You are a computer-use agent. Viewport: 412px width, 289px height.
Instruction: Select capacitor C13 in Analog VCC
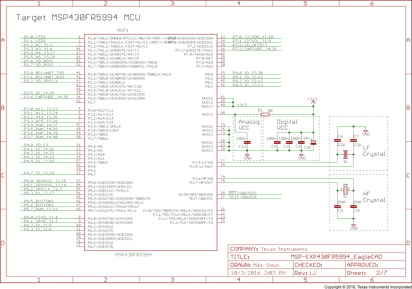point(247,142)
